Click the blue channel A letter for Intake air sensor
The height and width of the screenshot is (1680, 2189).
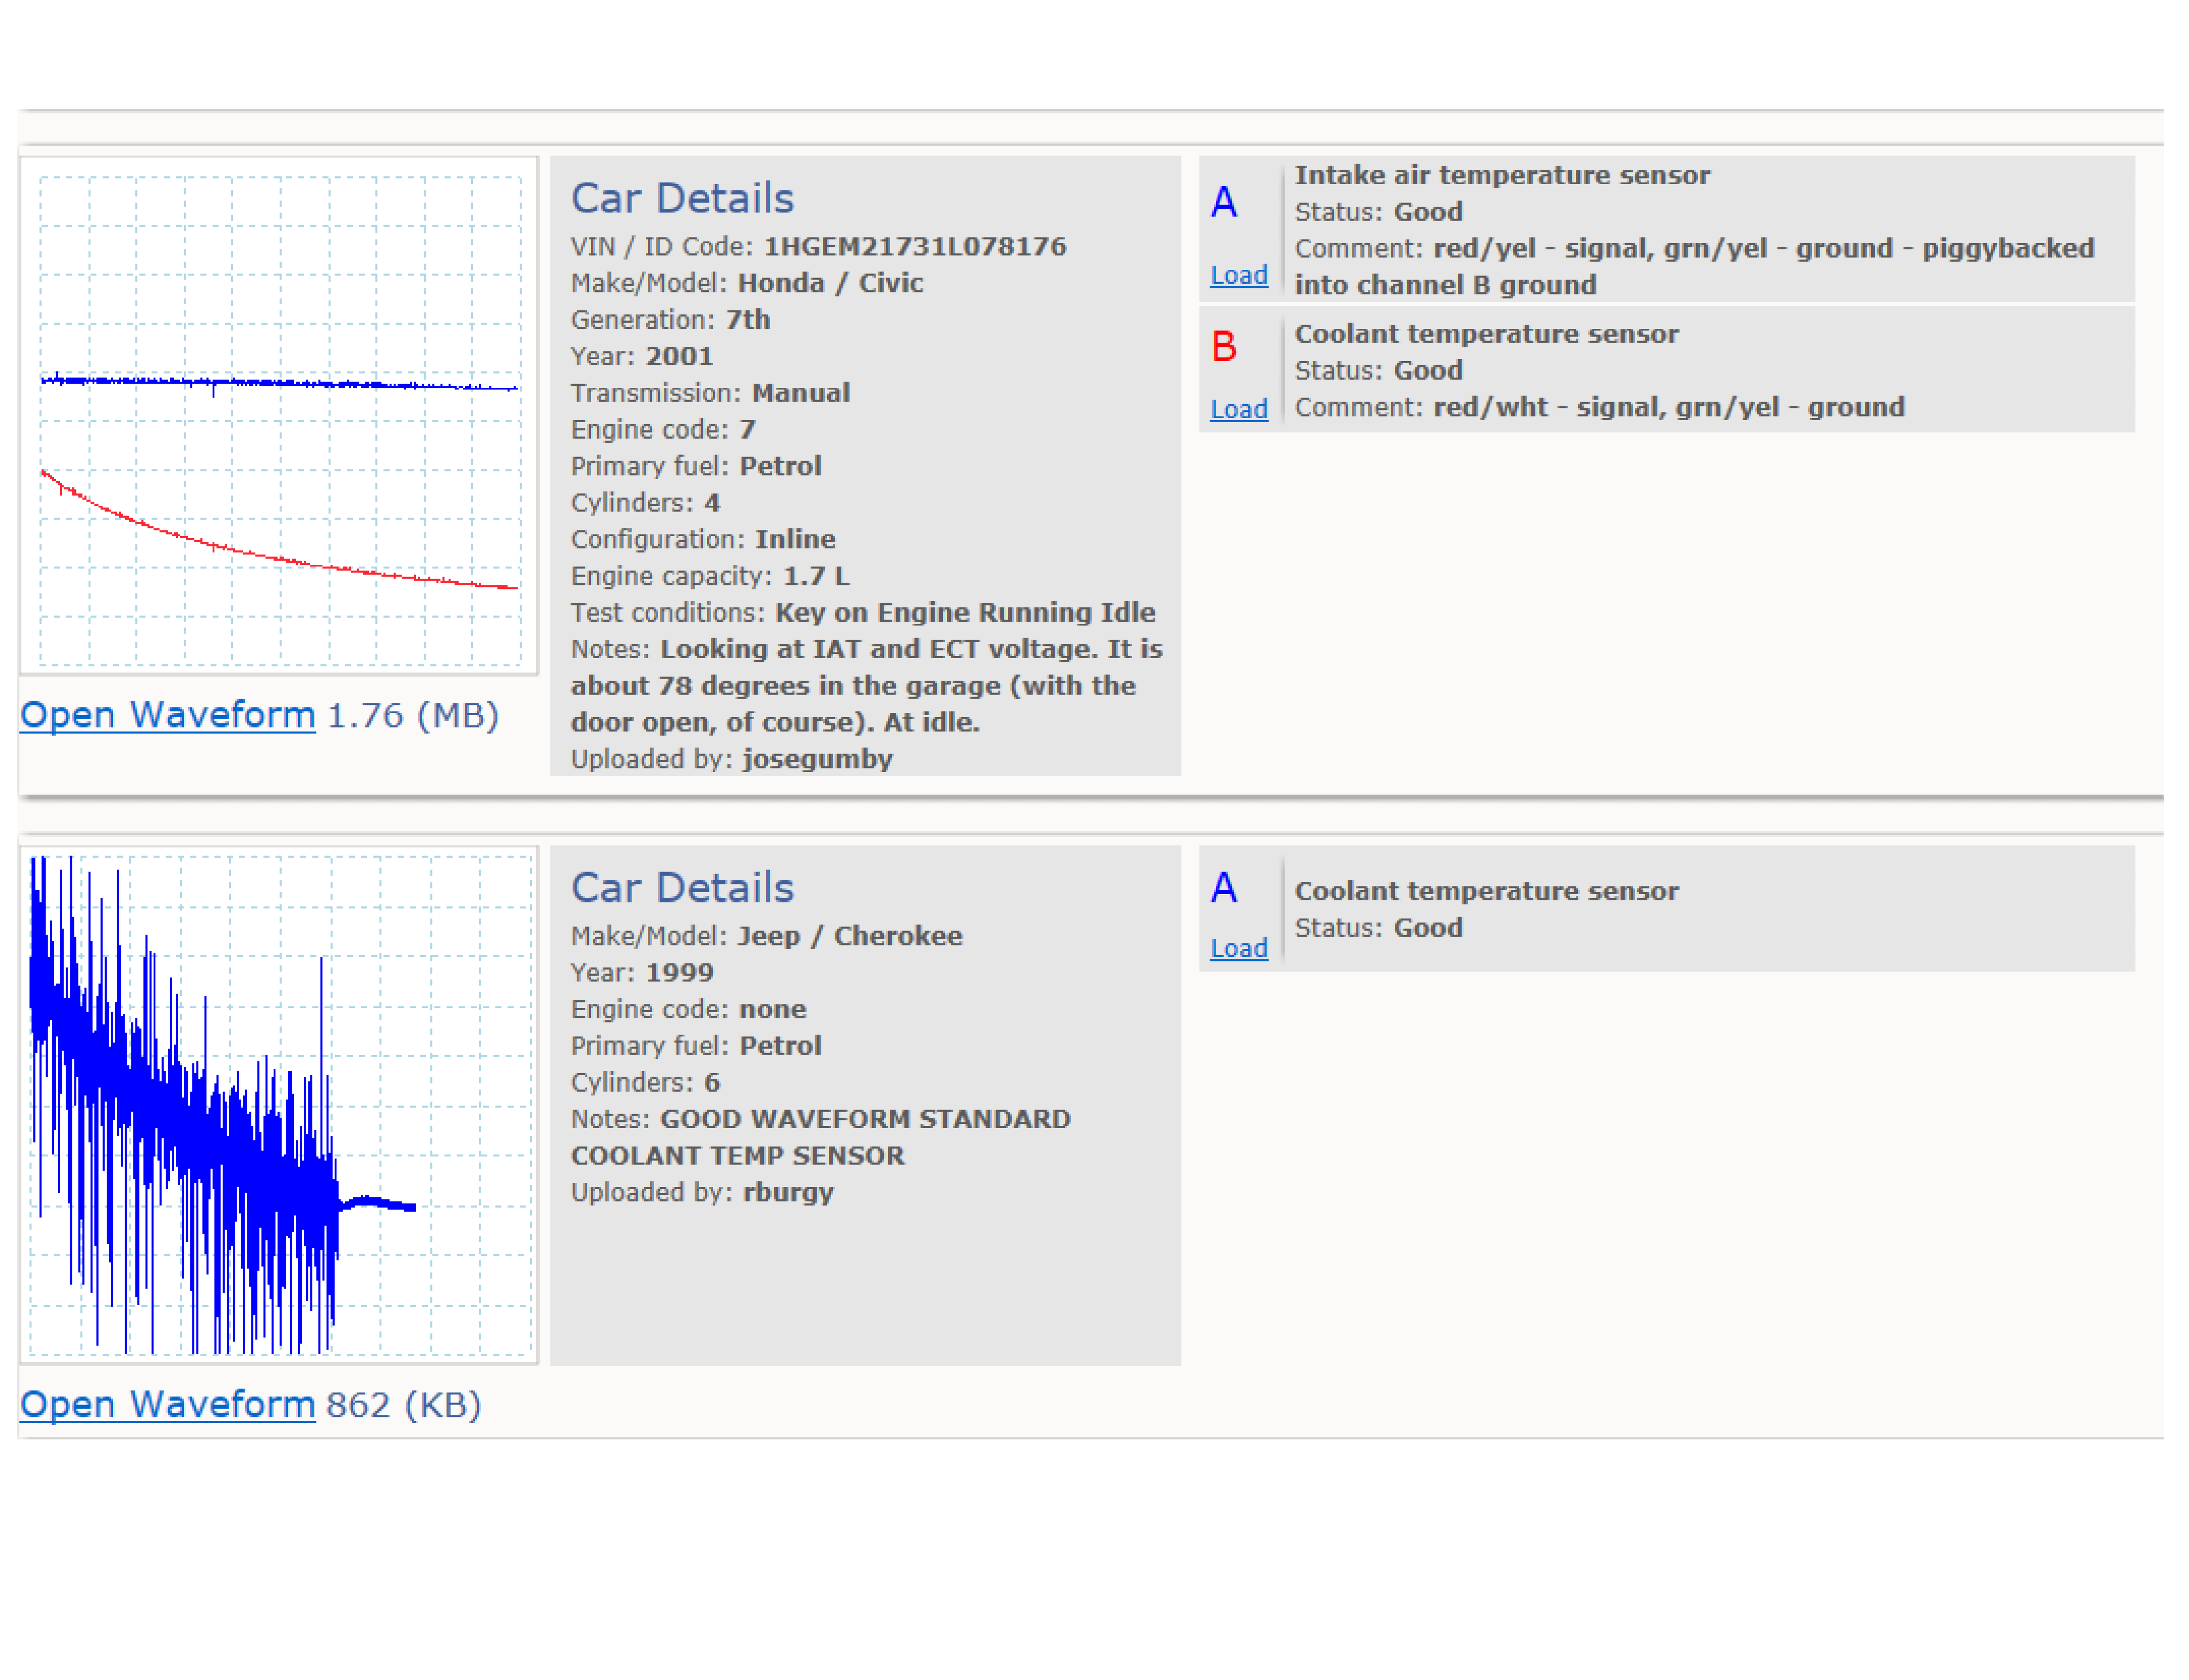point(1224,202)
